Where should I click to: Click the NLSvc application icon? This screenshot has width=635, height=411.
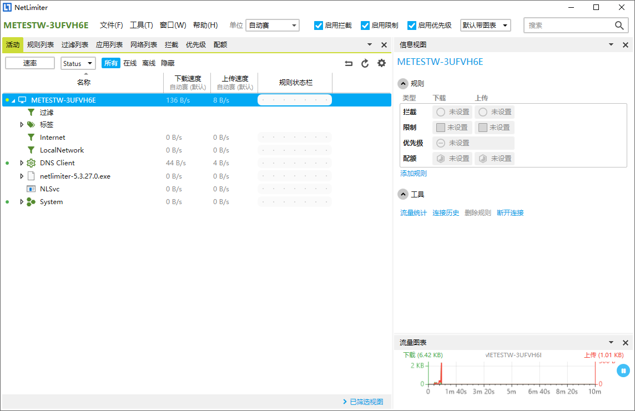tap(31, 189)
